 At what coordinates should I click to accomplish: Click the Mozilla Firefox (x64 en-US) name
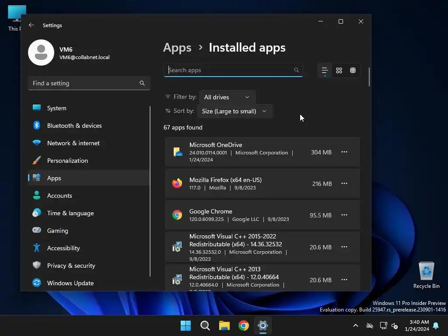[x=225, y=180]
